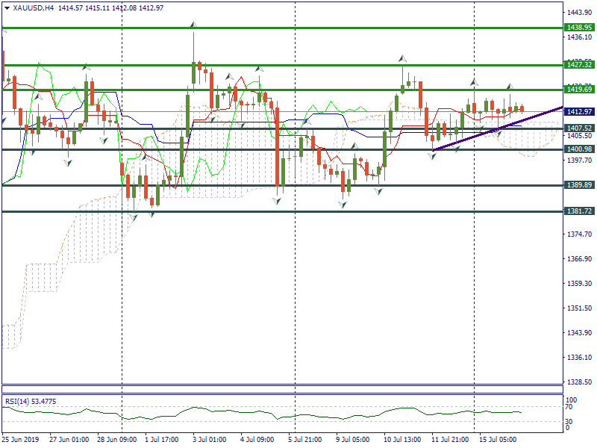Viewport: 597px width, 448px height.
Task: Select the 1389.89 support level price label
Action: [579, 185]
